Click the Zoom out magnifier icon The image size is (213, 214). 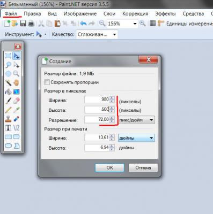pyautogui.click(x=102, y=24)
